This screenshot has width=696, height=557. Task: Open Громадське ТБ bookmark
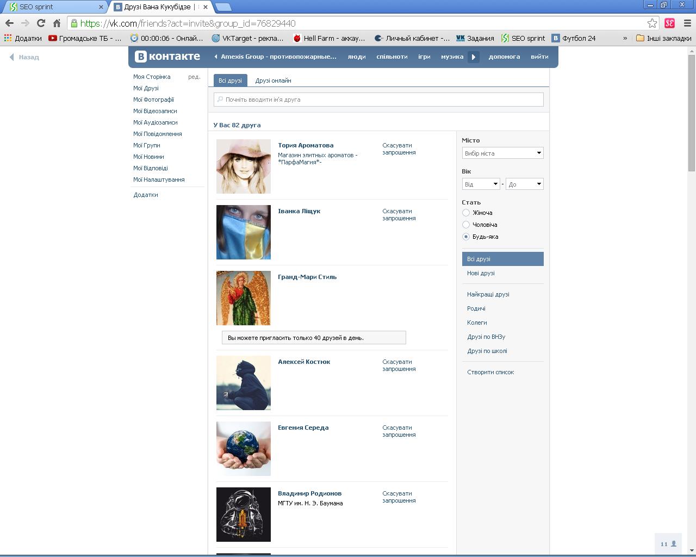click(x=85, y=38)
